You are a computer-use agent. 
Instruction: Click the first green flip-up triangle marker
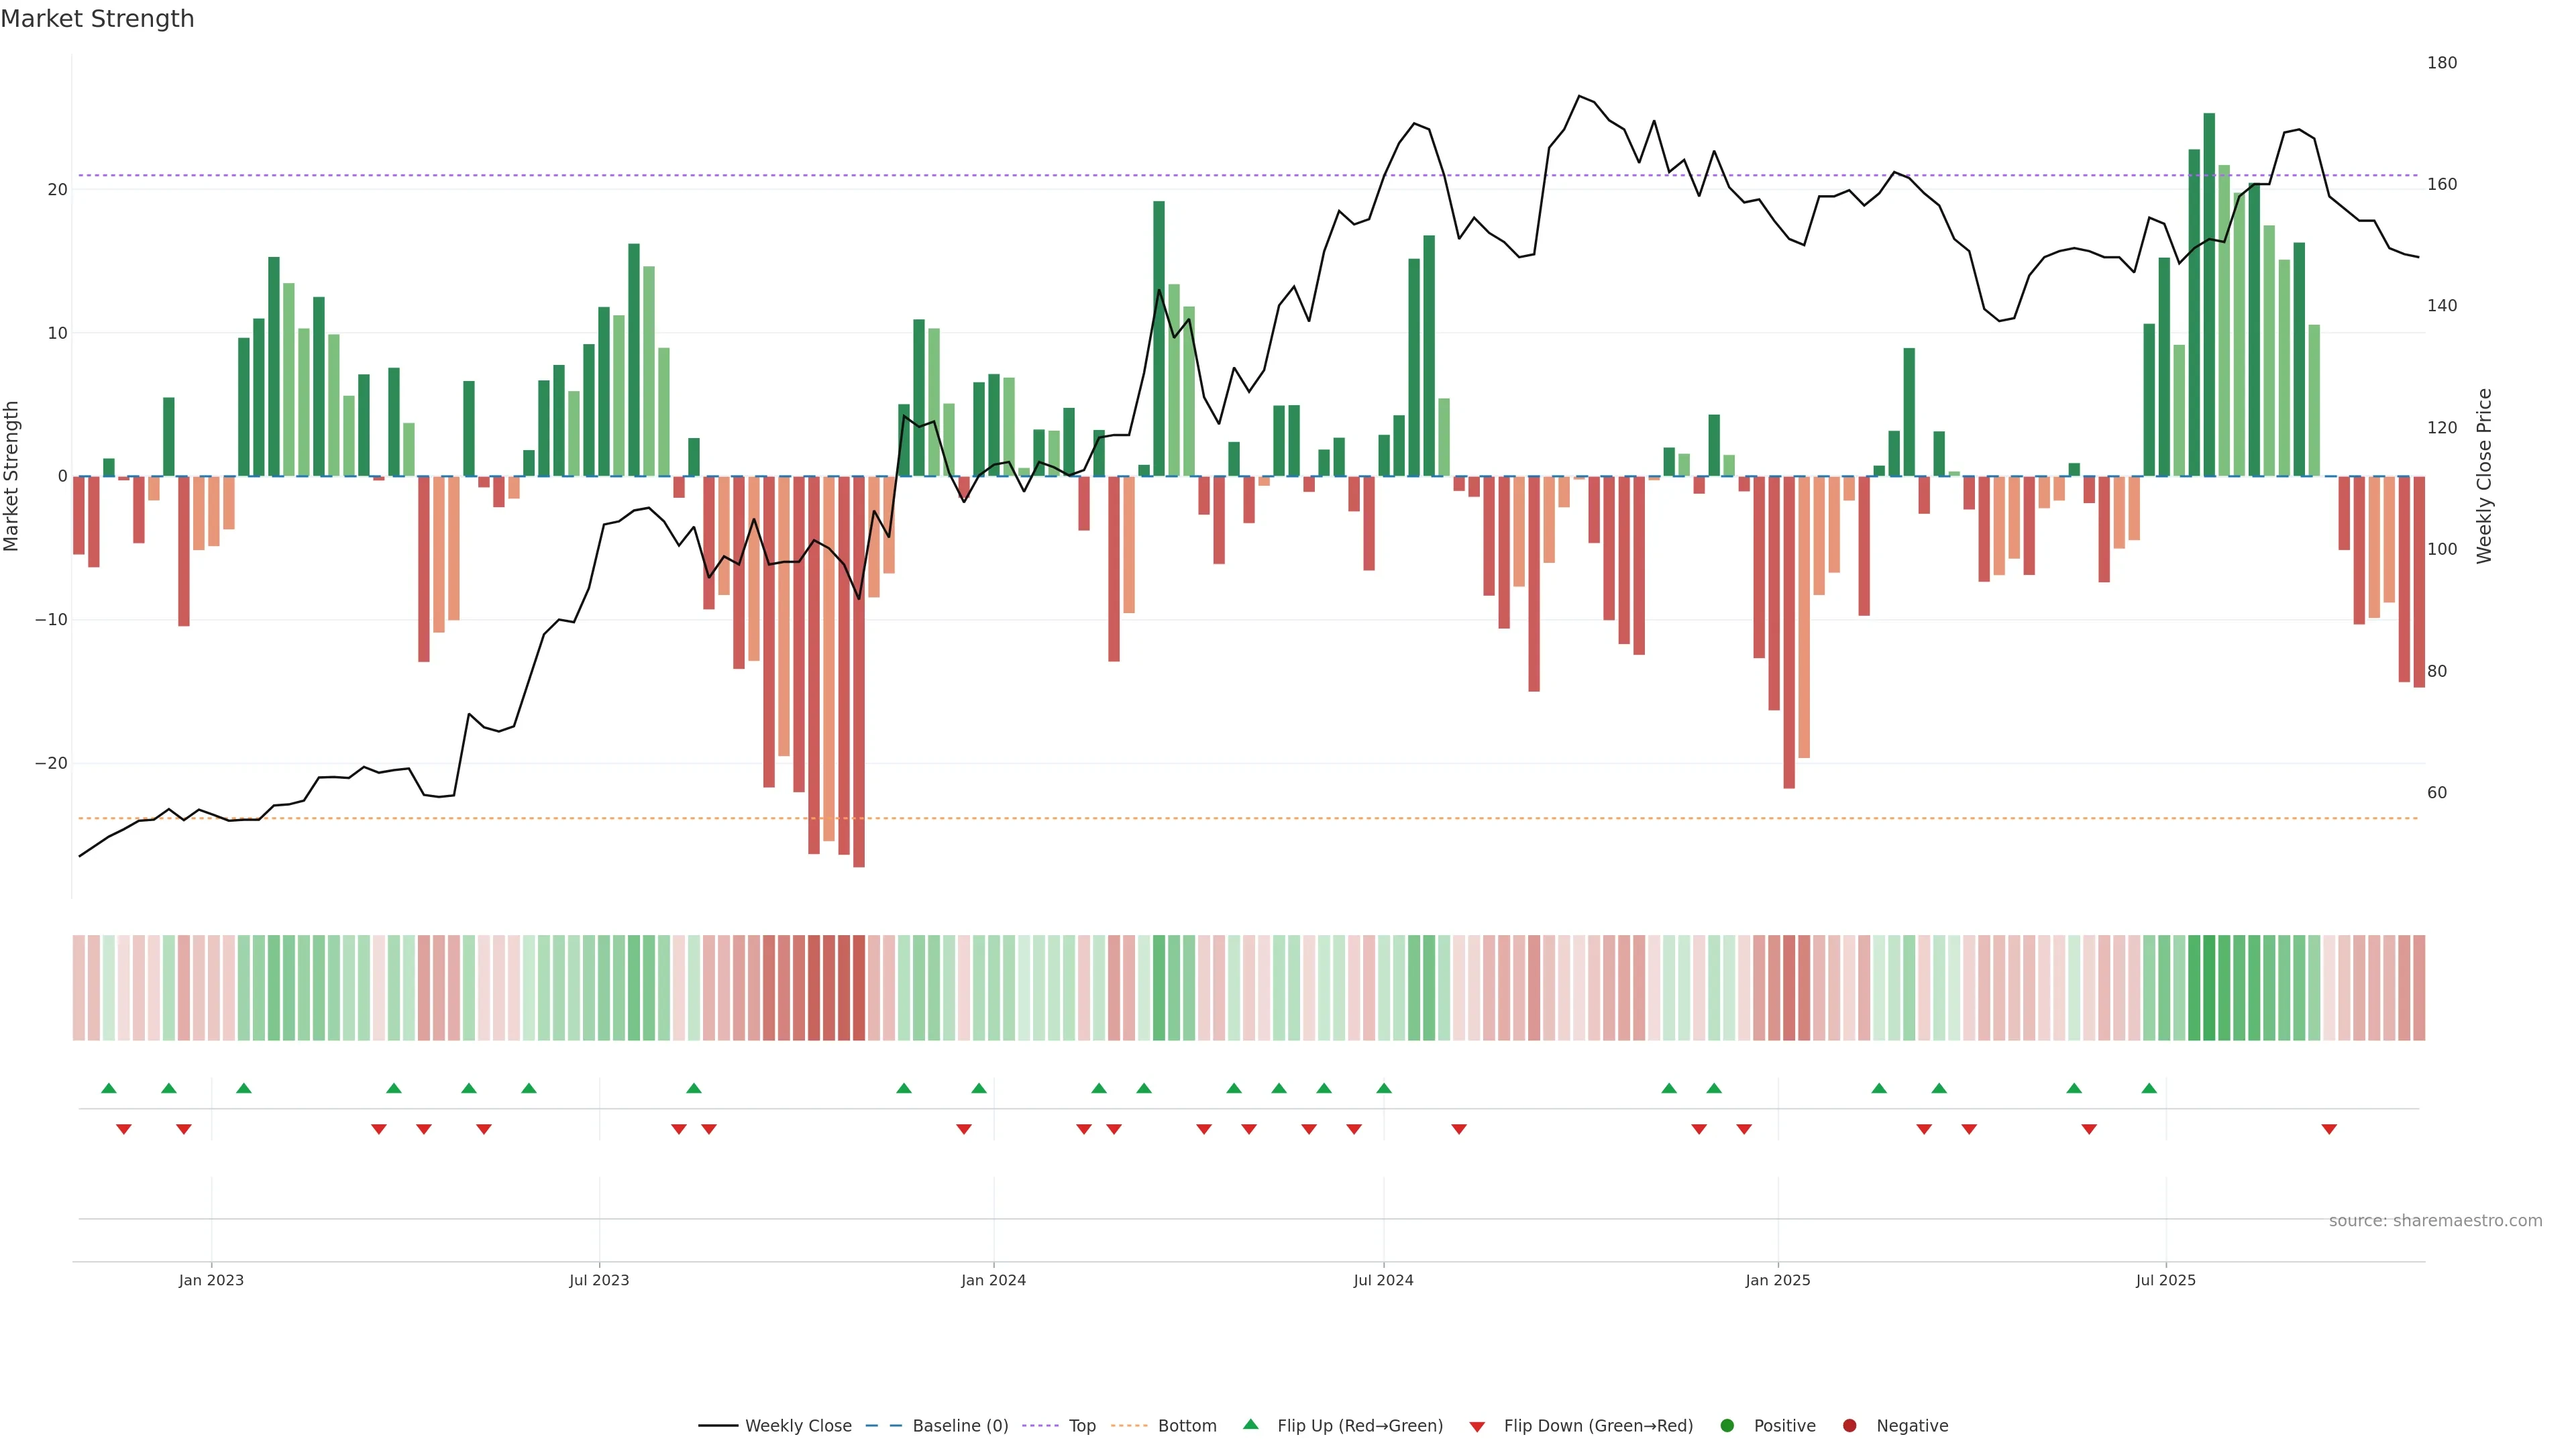pyautogui.click(x=109, y=1088)
